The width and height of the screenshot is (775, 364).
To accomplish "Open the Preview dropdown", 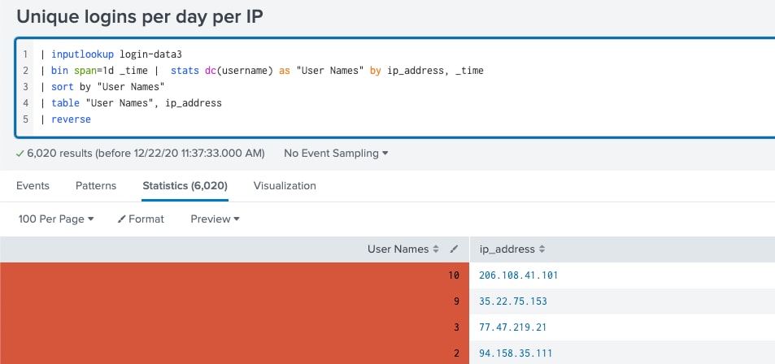I will tap(215, 219).
